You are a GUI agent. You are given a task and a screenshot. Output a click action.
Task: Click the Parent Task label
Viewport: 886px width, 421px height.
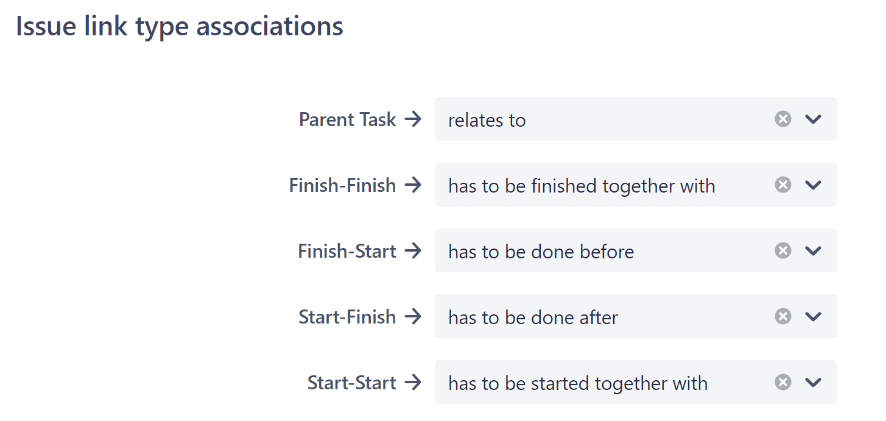(x=348, y=119)
